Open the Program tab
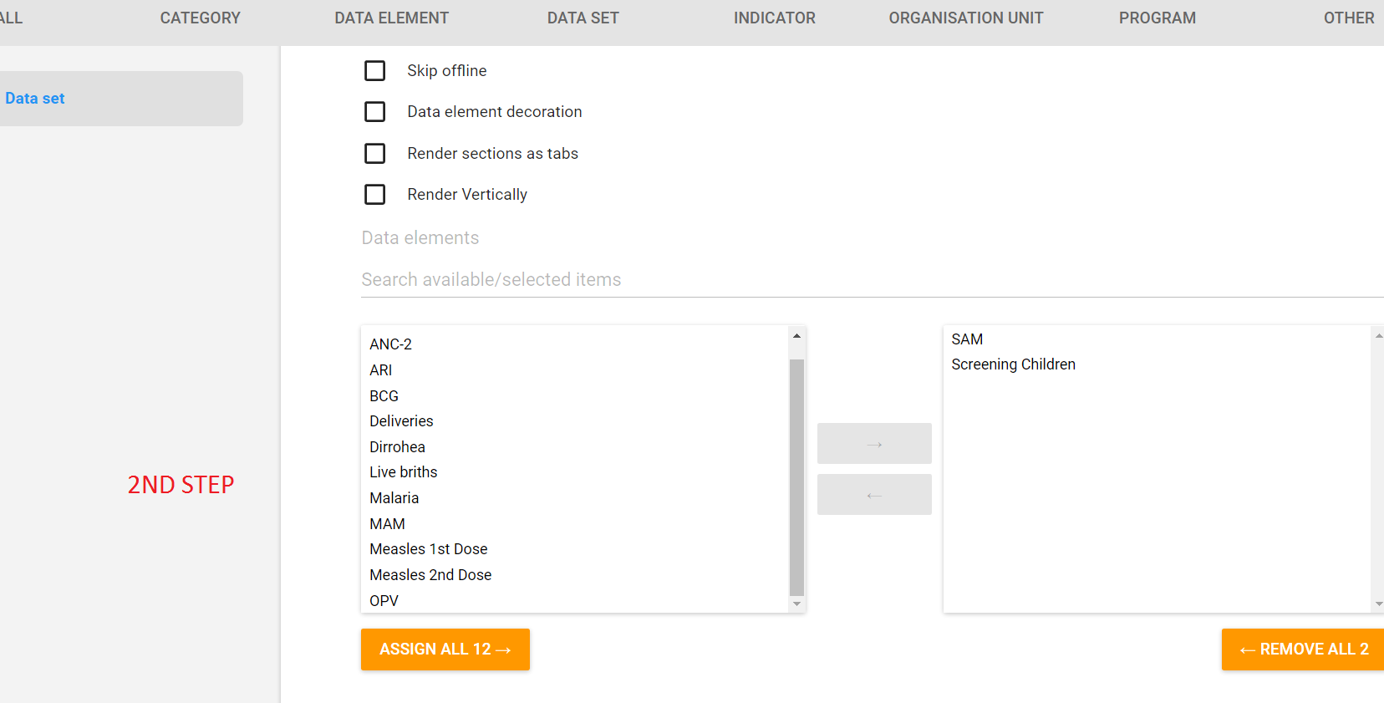Screen dimensions: 1384x703 click(x=1157, y=18)
